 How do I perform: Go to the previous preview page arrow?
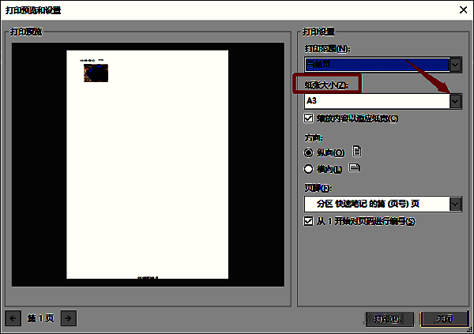pyautogui.click(x=13, y=317)
